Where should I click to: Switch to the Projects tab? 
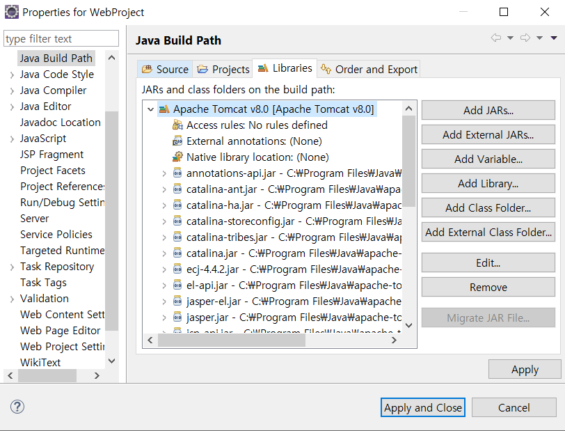[x=223, y=69]
